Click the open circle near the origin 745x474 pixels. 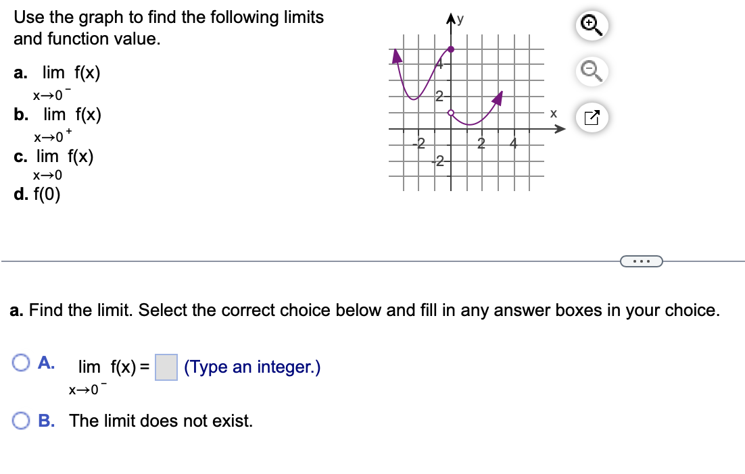(451, 114)
